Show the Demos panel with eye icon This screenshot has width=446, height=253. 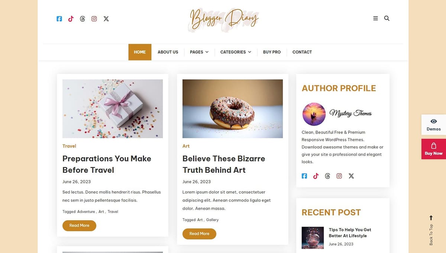[434, 125]
